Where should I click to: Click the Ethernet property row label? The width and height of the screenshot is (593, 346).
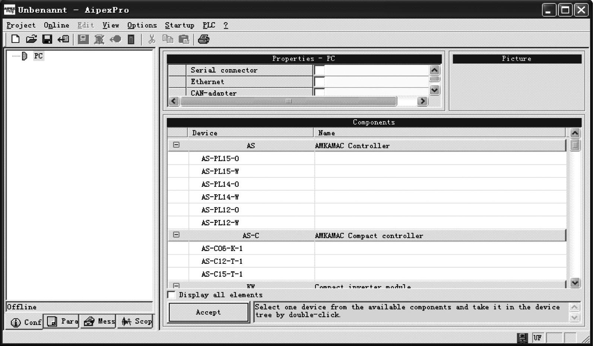[x=207, y=81]
